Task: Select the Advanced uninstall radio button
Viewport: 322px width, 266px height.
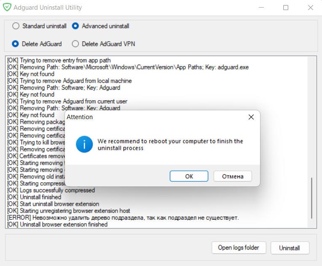Action: coord(101,26)
